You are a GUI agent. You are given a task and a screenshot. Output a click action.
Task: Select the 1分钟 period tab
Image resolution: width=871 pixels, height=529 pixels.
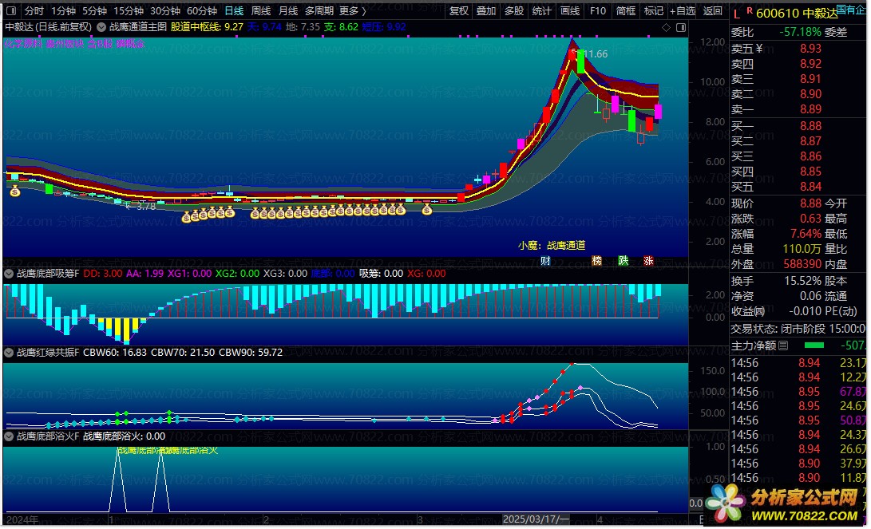pyautogui.click(x=63, y=10)
